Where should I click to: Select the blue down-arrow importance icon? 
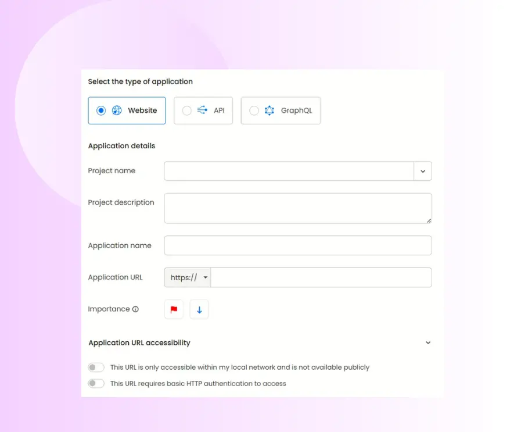199,309
